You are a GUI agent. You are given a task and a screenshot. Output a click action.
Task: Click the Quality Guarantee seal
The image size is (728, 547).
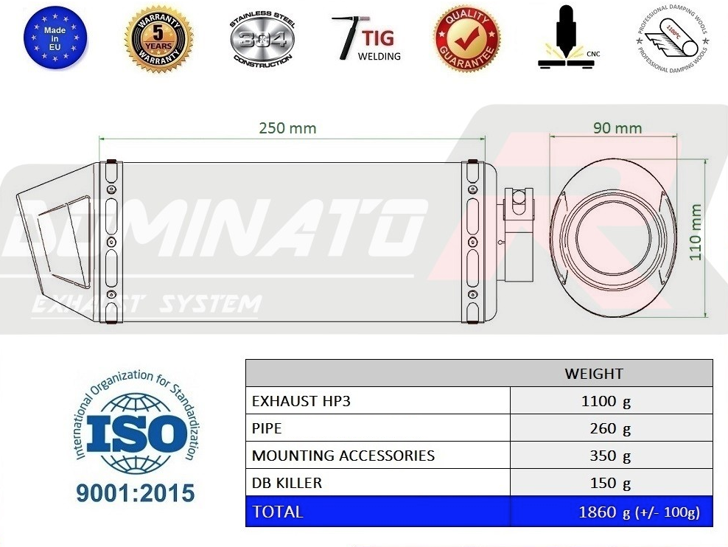click(x=467, y=40)
